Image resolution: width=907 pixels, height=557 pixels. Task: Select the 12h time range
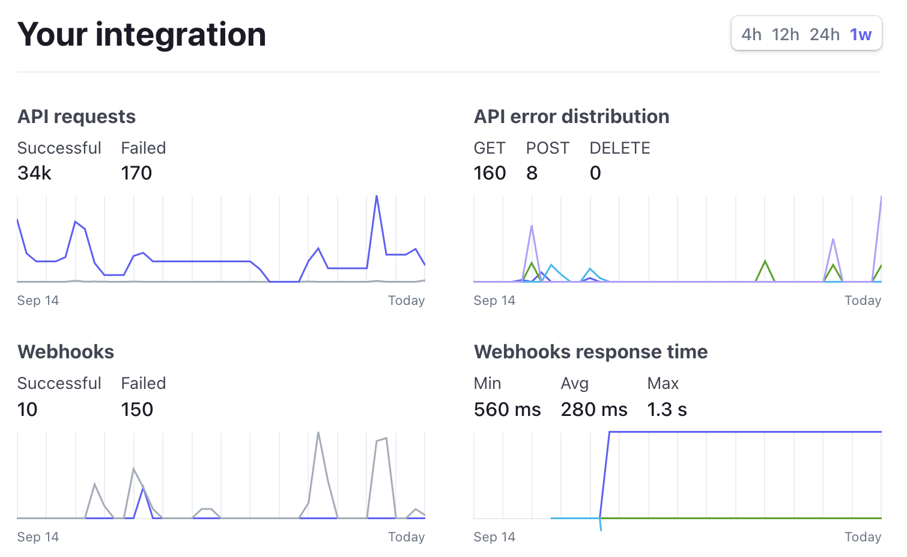tap(786, 34)
